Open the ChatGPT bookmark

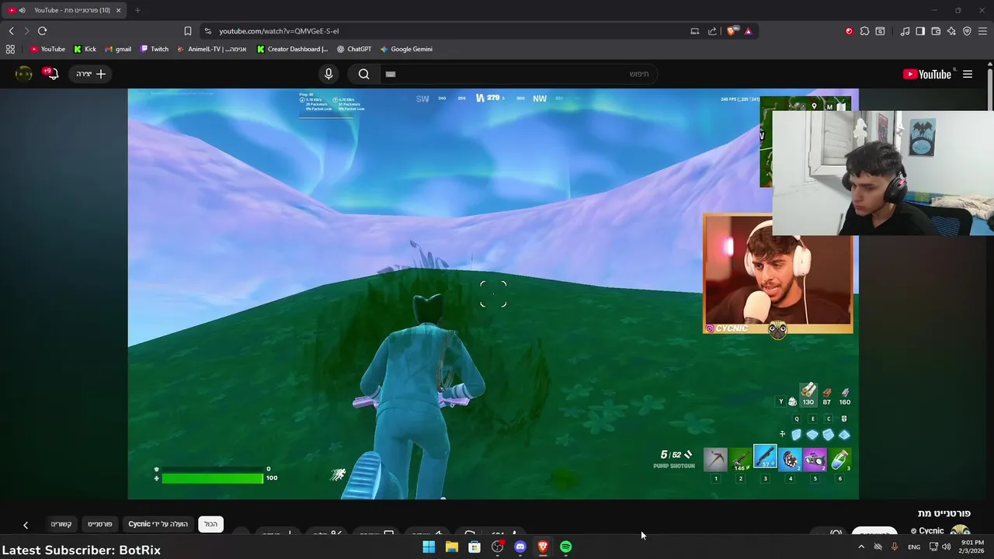coord(354,49)
